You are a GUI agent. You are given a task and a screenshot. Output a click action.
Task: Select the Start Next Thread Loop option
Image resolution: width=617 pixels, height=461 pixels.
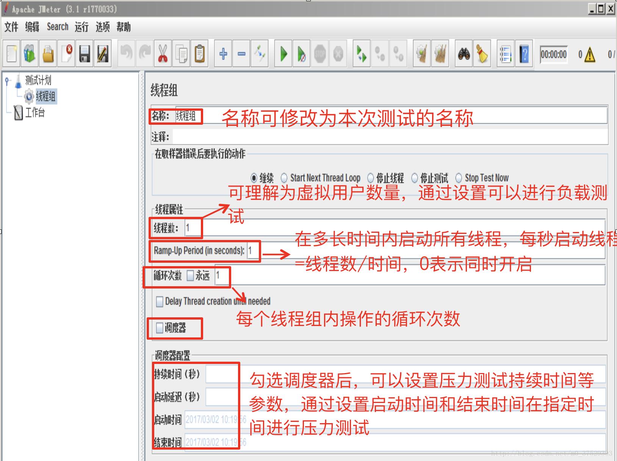pyautogui.click(x=283, y=177)
